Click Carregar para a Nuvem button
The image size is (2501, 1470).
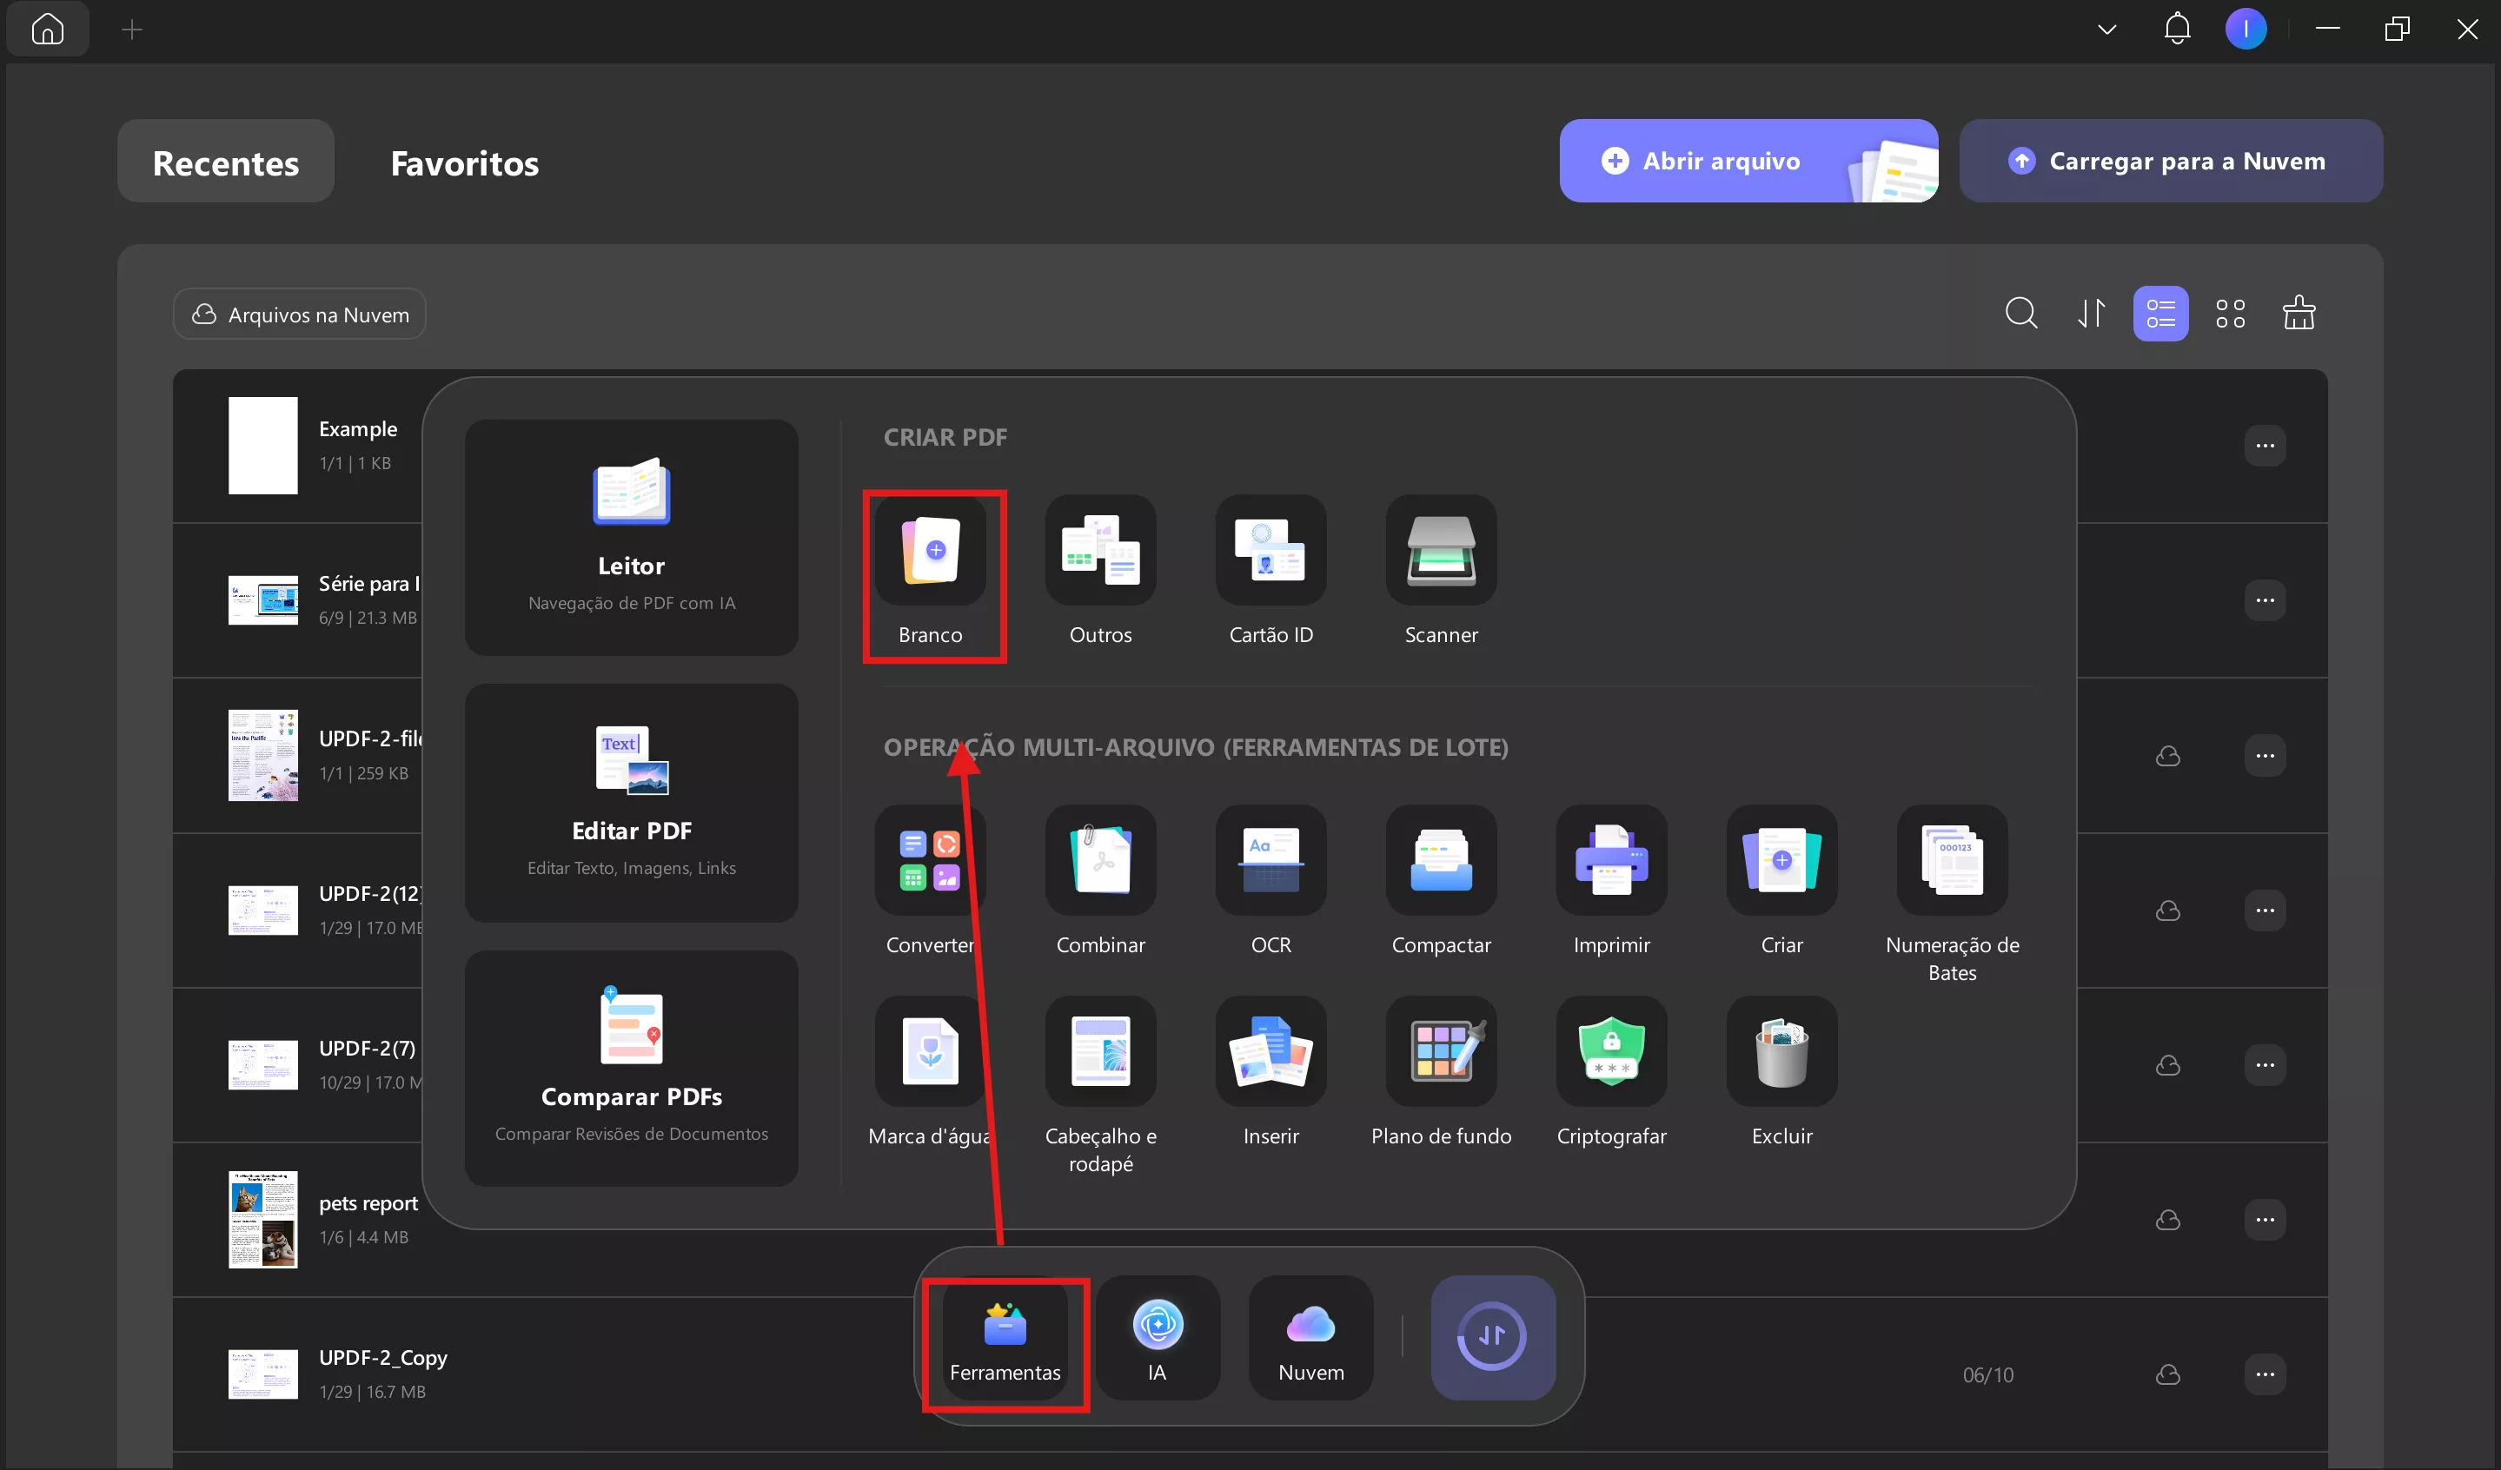pyautogui.click(x=2170, y=161)
